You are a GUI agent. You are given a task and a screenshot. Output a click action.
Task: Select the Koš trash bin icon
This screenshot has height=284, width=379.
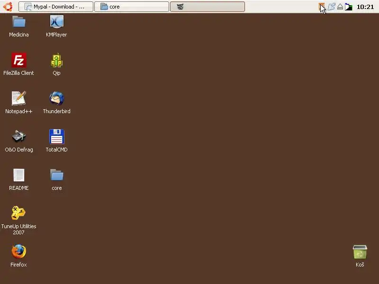360,252
